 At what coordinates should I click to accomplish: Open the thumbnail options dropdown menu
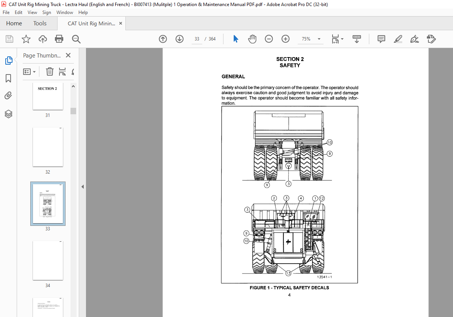click(29, 71)
